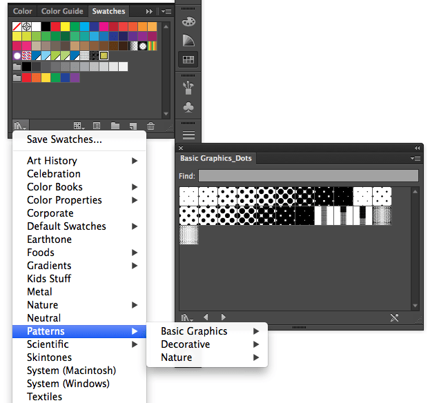Click the Find field in Dots panel
The image size is (439, 403).
(309, 176)
